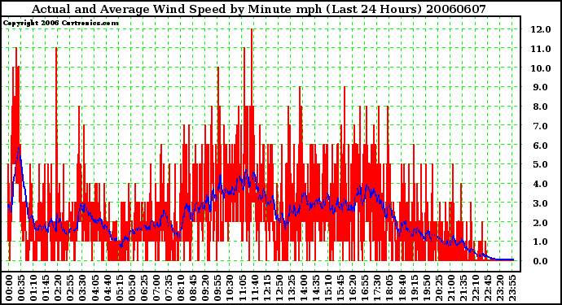Click the 12.0 y-axis label
This screenshot has height=305, width=562.
point(541,29)
